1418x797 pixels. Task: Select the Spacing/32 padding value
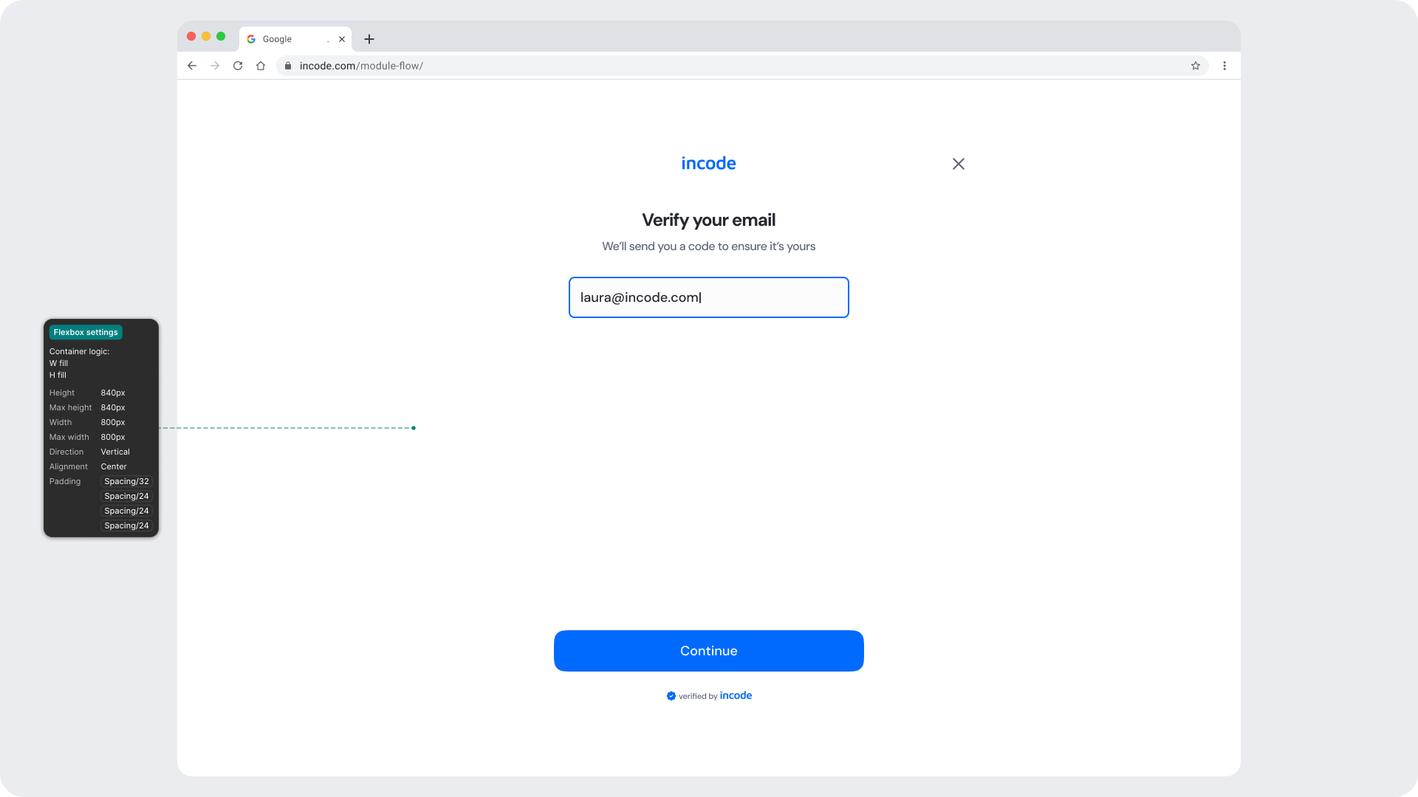(x=126, y=481)
